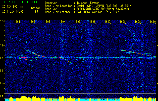Click the Receiver field label
Screen dimensions: 158x101
51,9
